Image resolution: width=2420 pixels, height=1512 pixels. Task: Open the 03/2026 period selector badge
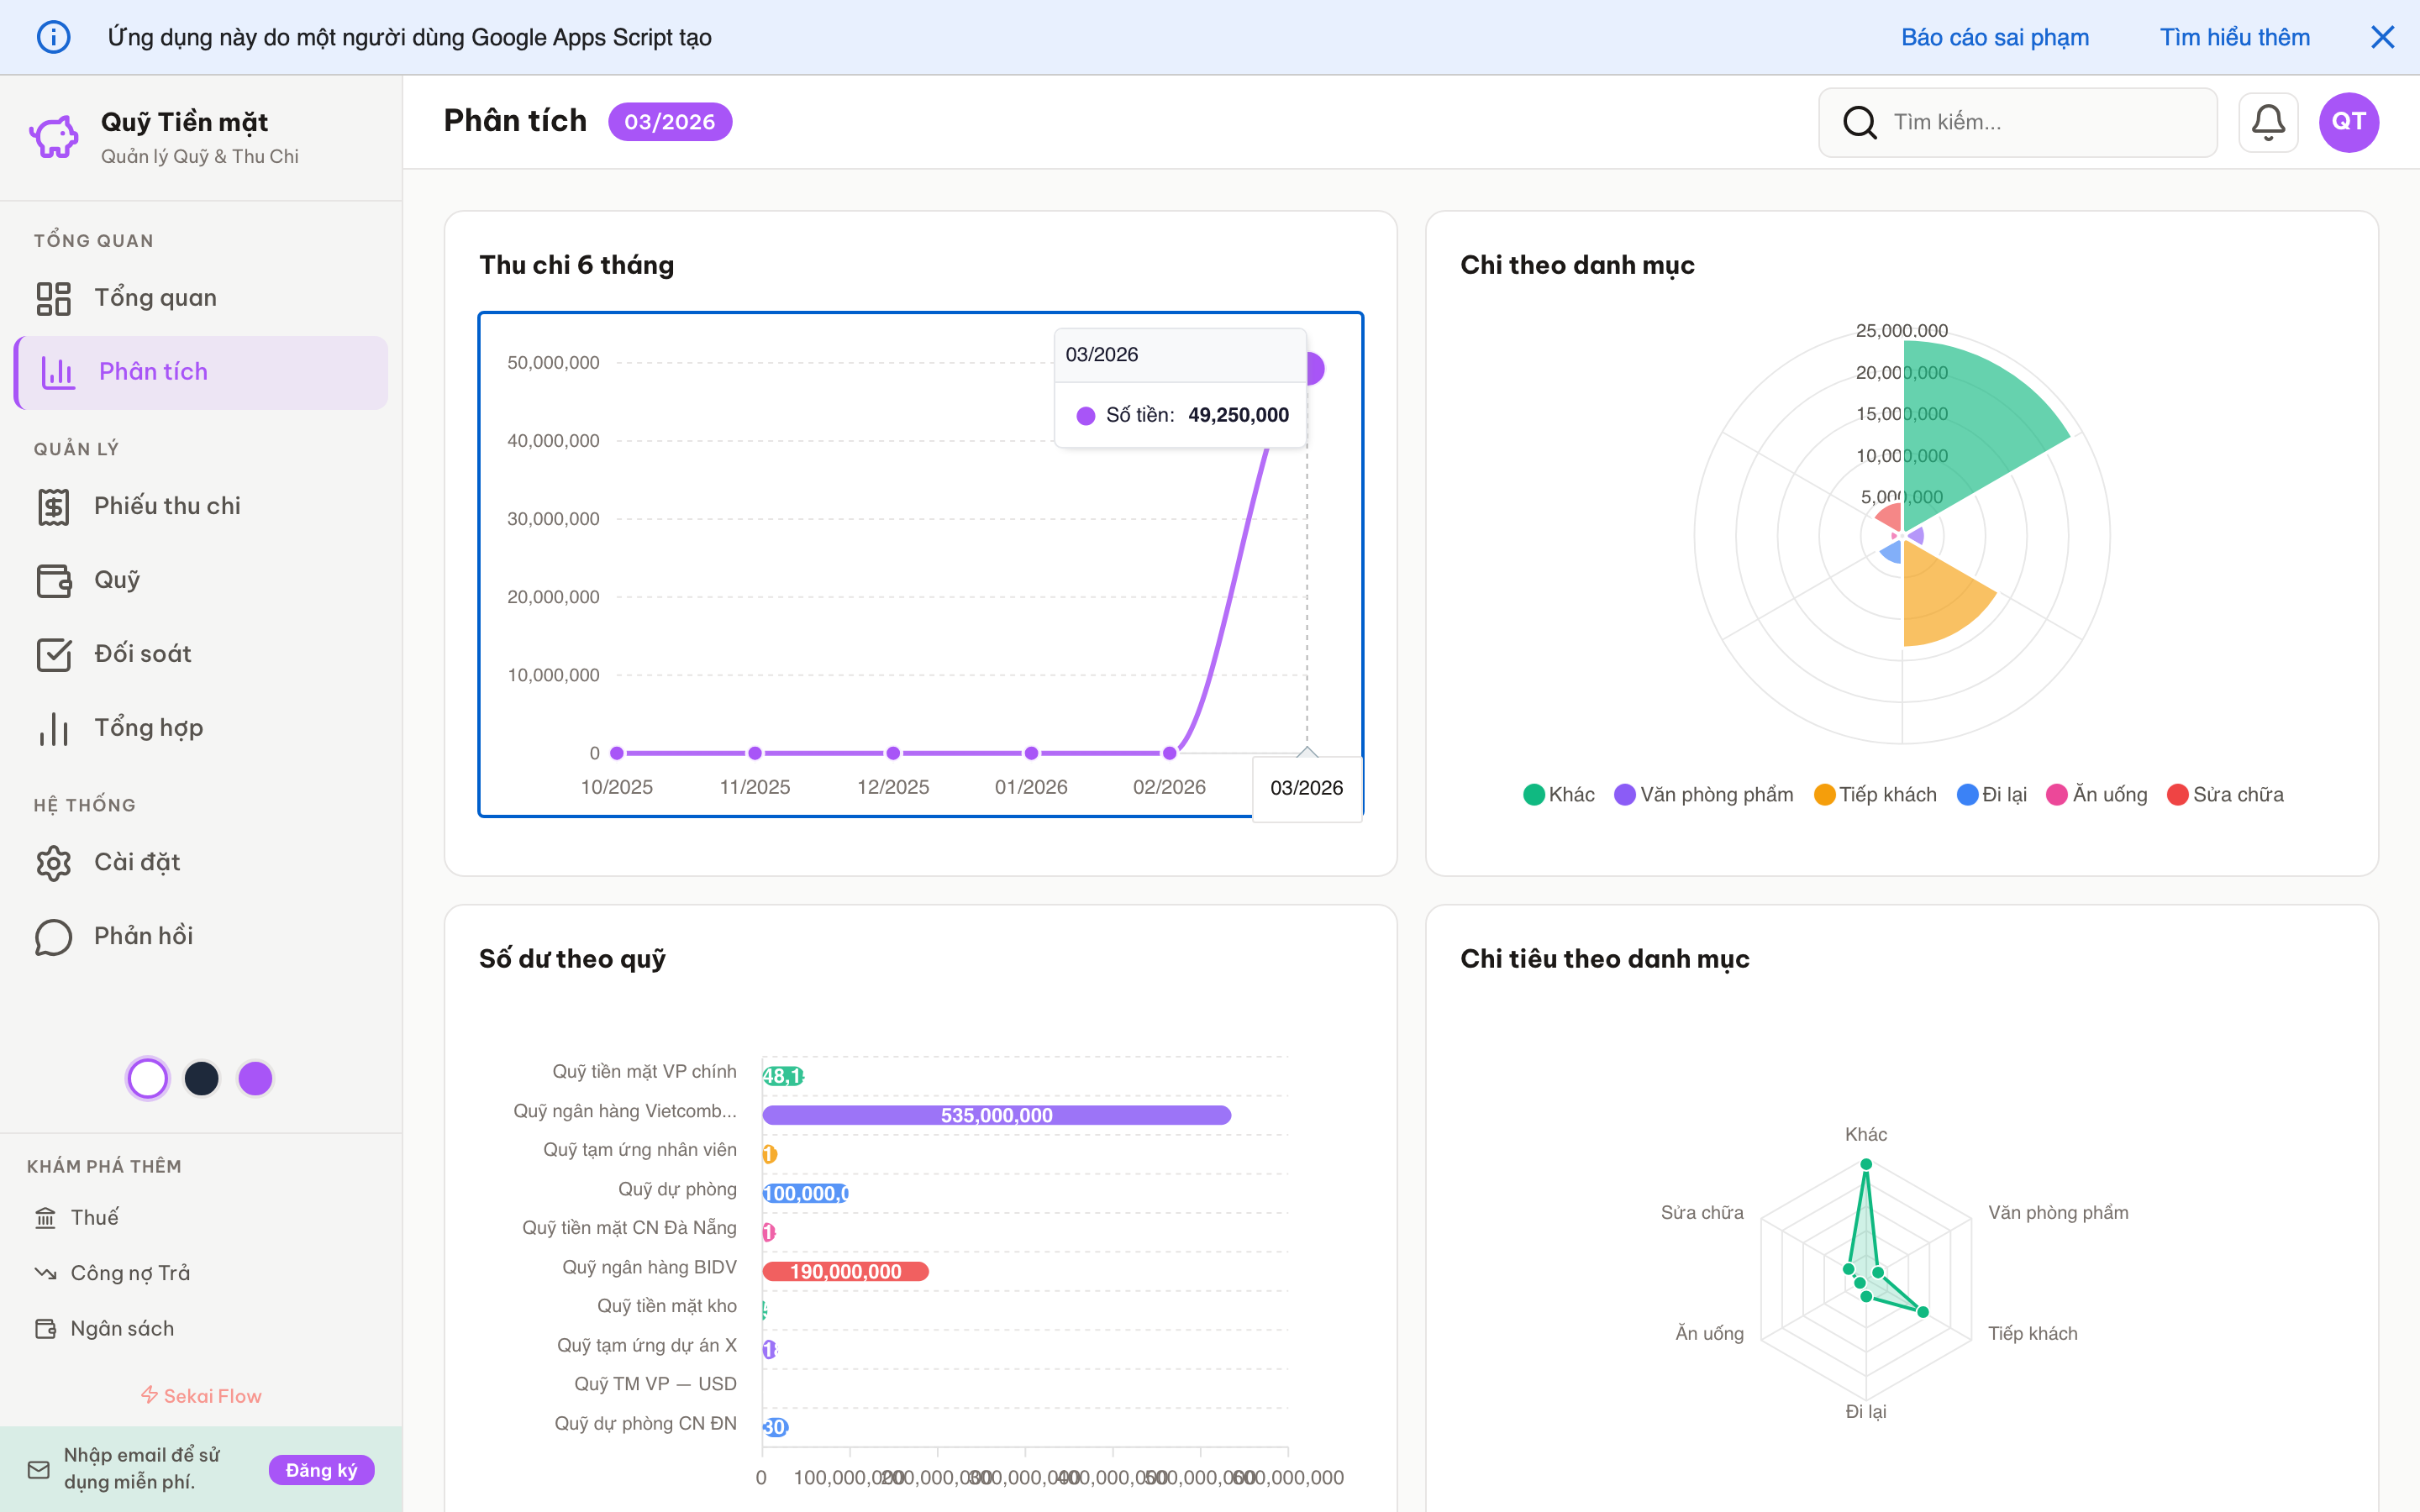click(669, 122)
